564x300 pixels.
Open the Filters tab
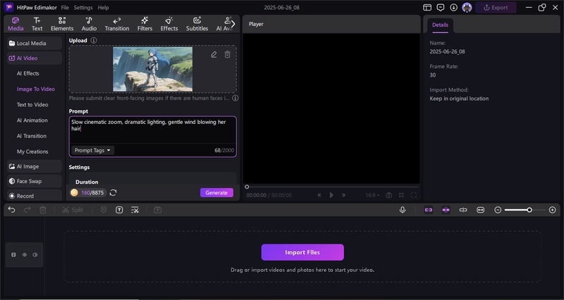145,24
